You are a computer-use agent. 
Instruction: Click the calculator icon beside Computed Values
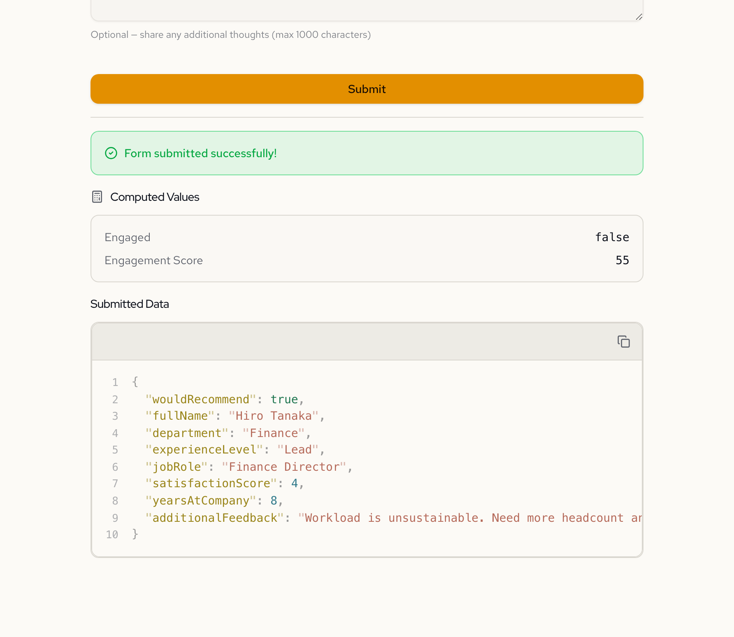point(97,197)
